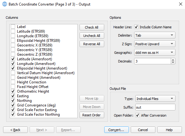Decrease Decimals value with down arrow
The width and height of the screenshot is (185, 136).
coord(173,63)
